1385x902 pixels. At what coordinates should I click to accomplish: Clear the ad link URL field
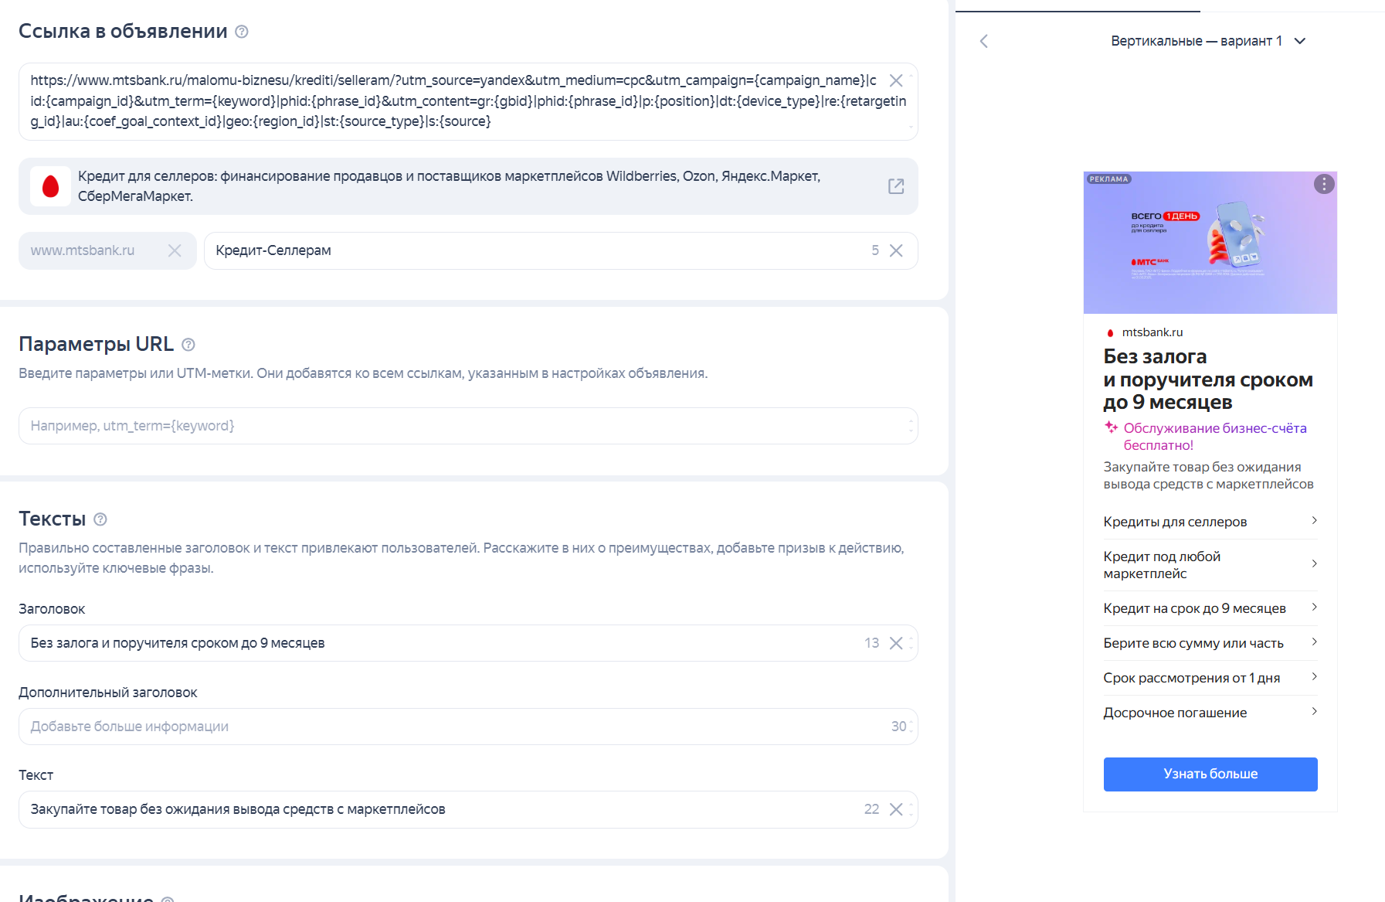[x=896, y=80]
